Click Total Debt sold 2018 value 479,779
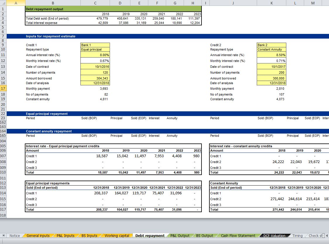Screen dimensions: 329x244 pos(102,18)
